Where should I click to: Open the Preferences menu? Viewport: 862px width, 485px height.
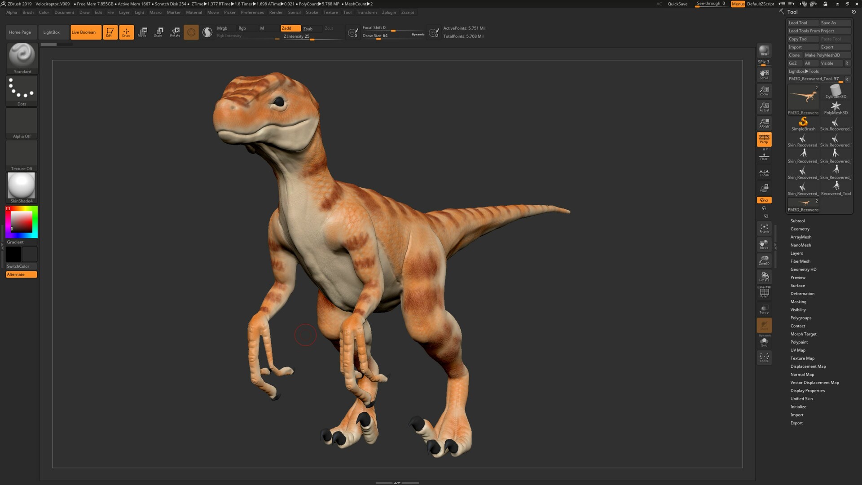pos(252,12)
